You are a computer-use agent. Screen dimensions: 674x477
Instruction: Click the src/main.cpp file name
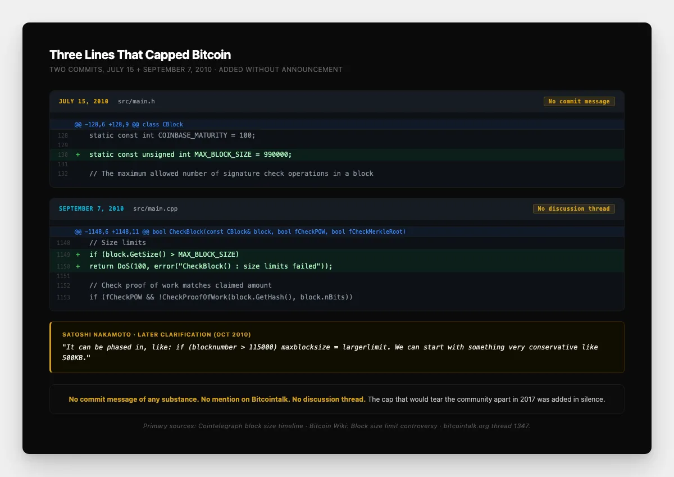coord(156,208)
